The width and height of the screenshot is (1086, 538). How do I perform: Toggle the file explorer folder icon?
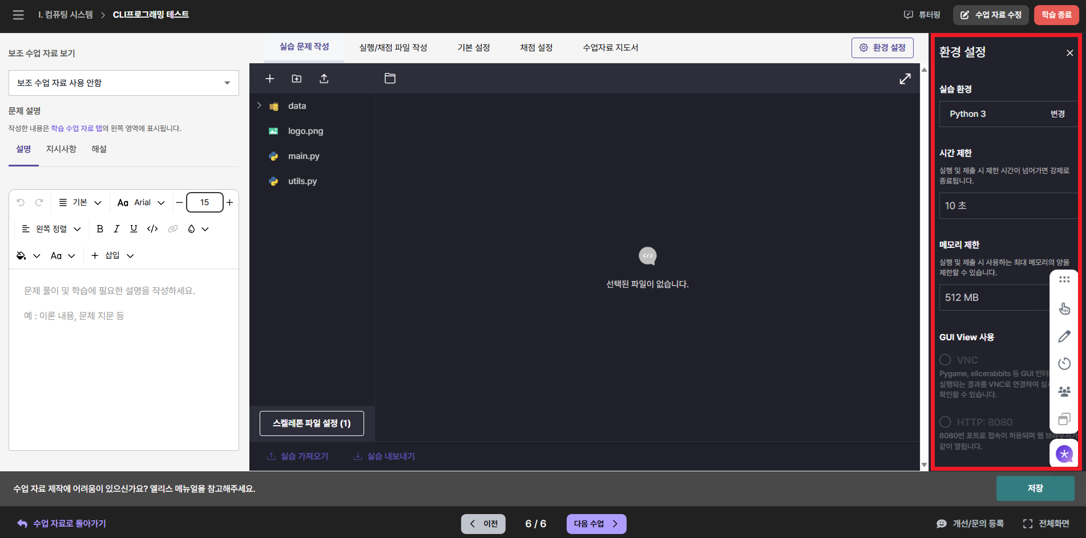[x=390, y=79]
